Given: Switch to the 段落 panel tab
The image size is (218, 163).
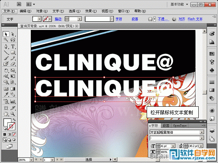Looking at the screenshot, I should pyautogui.click(x=166, y=126).
